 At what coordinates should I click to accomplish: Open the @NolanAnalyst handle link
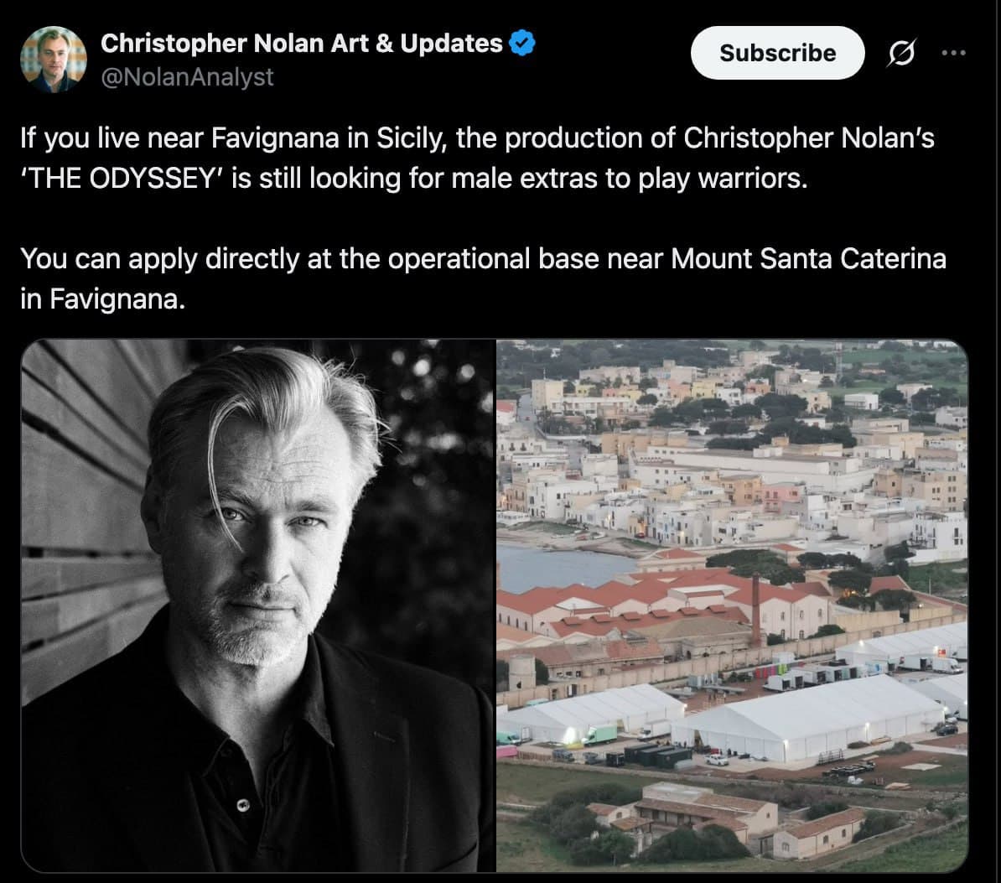coord(187,77)
